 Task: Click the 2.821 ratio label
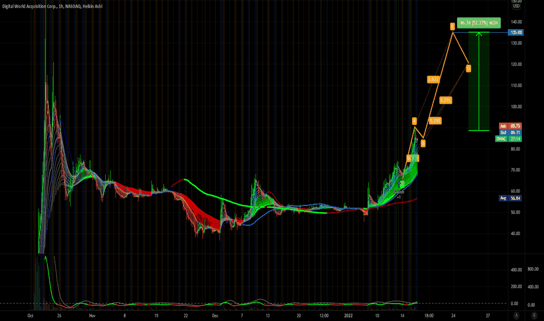(433, 79)
